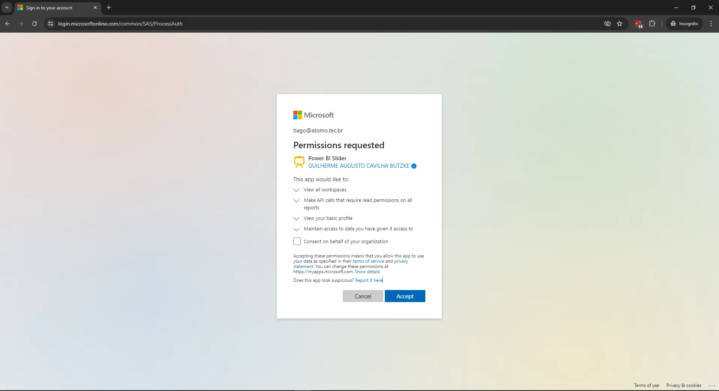Viewport: 719px width, 391px height.
Task: Select the 'Sign in to your account' tab
Action: (x=57, y=8)
